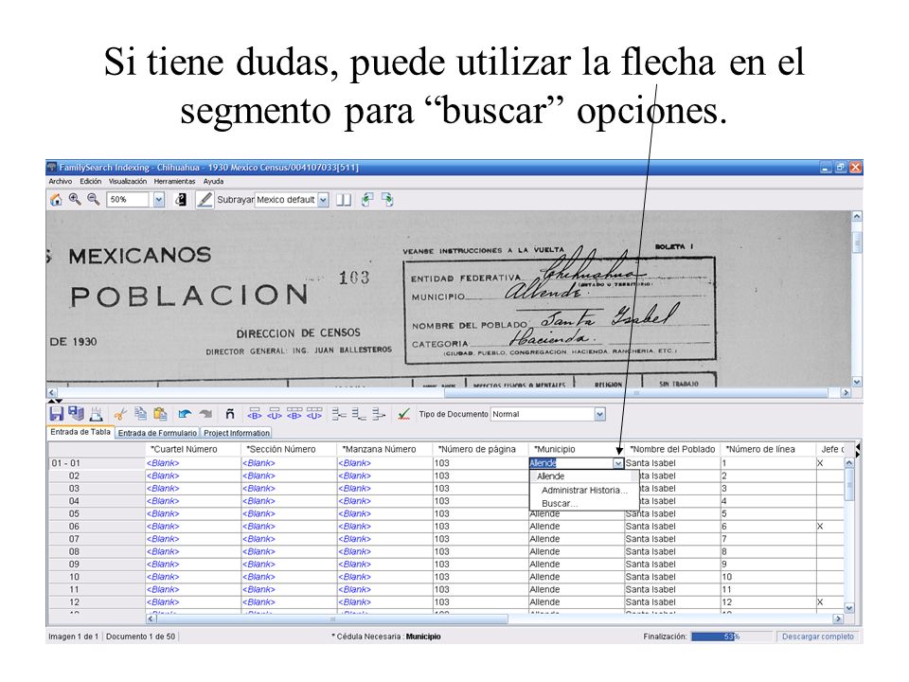Mark field unreadable with first <U> icon
This screenshot has width=909, height=682.
[275, 414]
